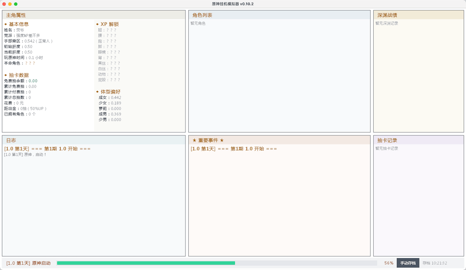466x270 pixels.
Task: Click the 原神启动 status text in the bottom bar
Action: [41, 263]
